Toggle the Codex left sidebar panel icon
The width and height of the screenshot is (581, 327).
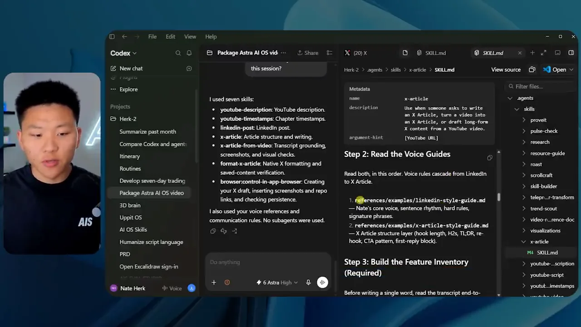(112, 37)
